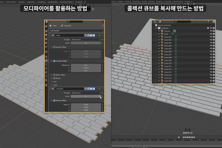222x148 pixels.
Task: Open the Object Data (mesh) properties tab
Action: pos(46,76)
